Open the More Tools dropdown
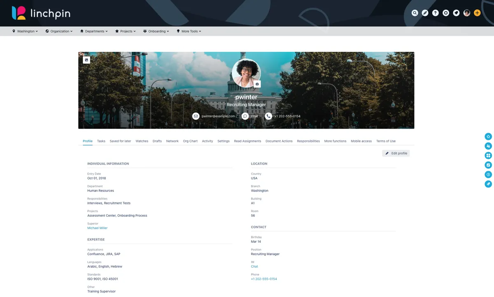 point(189,31)
